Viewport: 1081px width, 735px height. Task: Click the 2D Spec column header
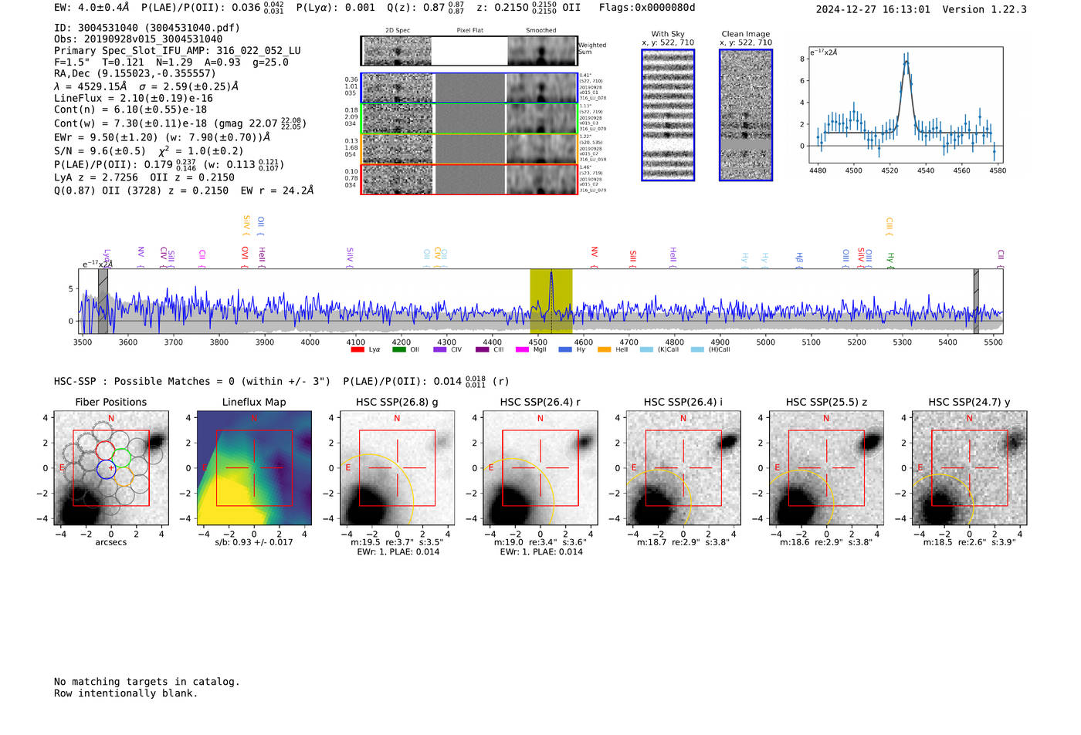(398, 31)
